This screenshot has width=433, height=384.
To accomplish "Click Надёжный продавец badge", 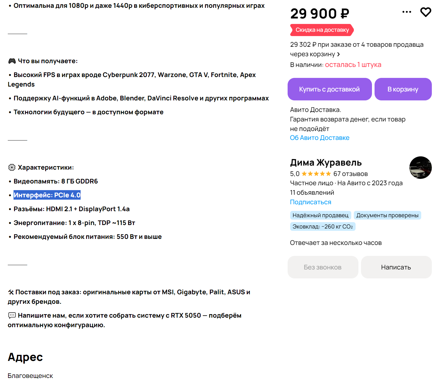I will [x=320, y=215].
